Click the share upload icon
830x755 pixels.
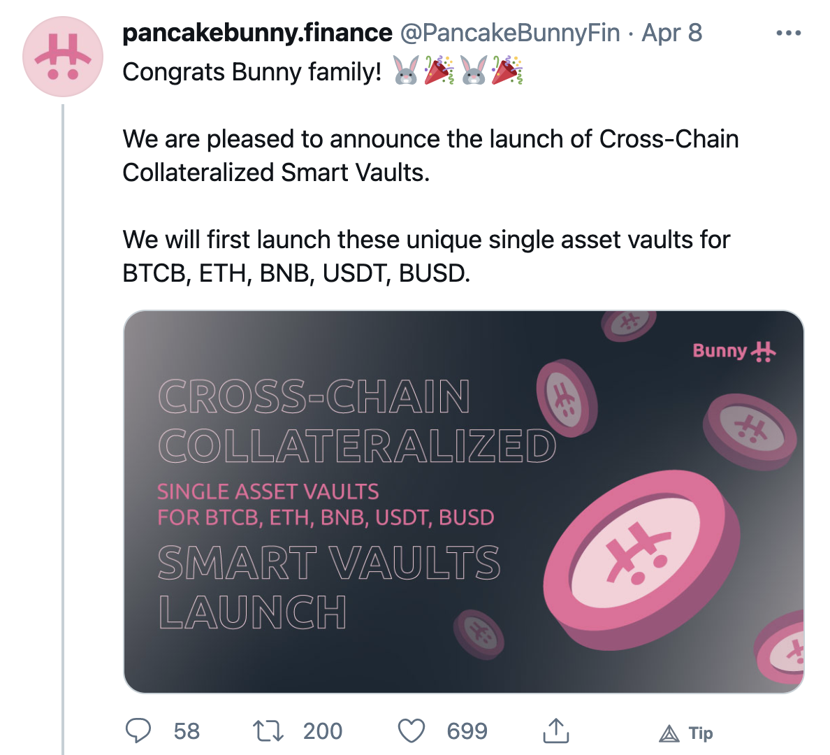coord(555,731)
